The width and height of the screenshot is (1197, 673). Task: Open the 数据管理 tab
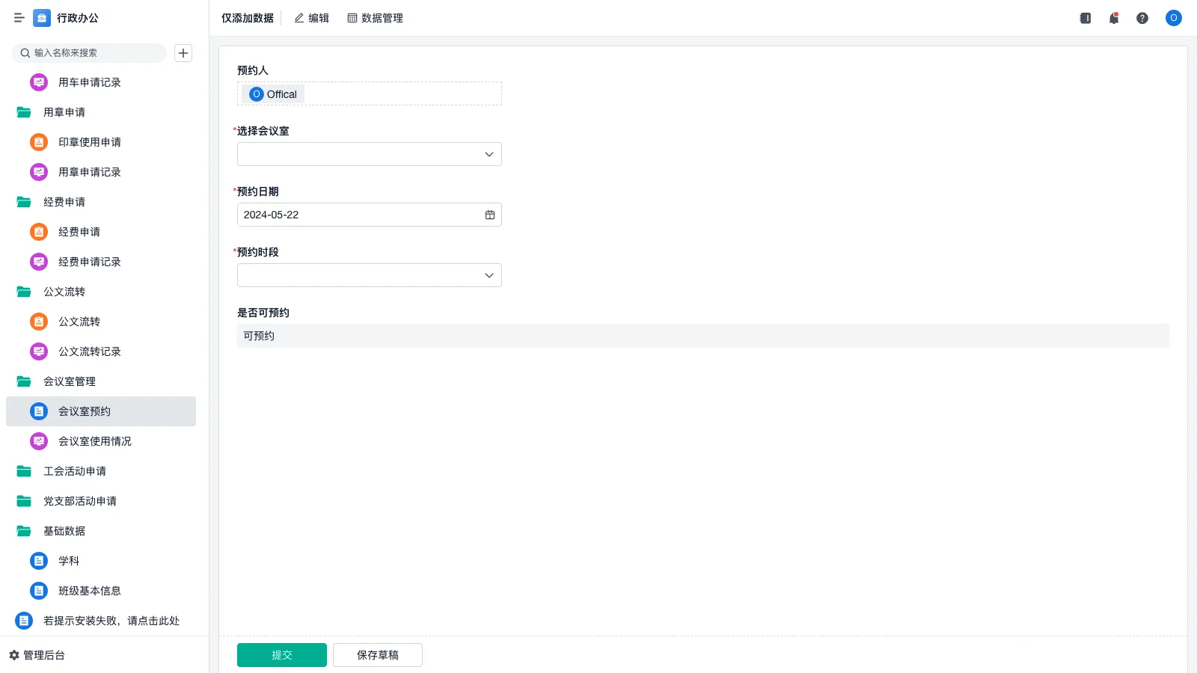[376, 18]
